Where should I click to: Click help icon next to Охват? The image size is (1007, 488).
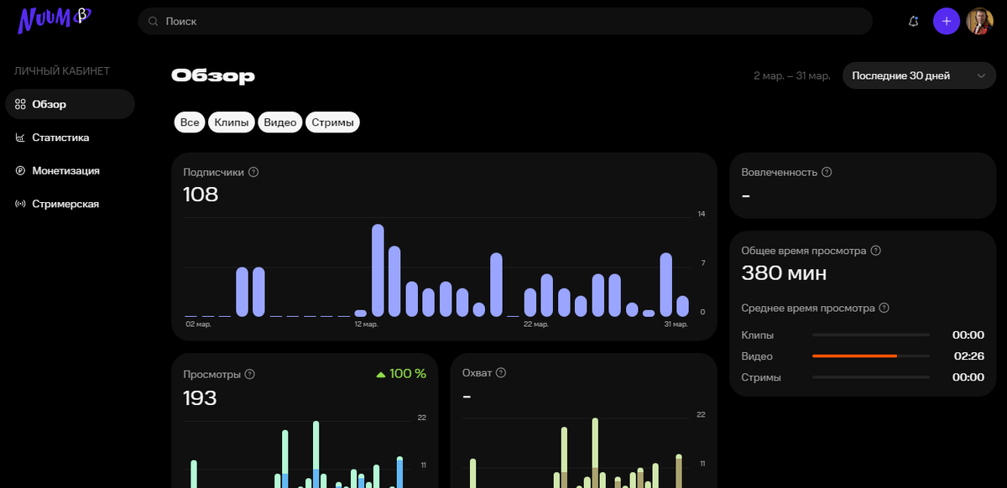(x=501, y=373)
